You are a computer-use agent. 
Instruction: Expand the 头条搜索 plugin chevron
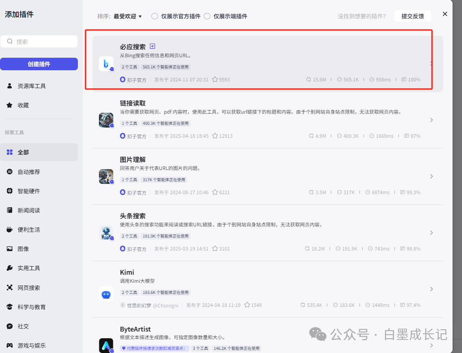[x=432, y=233]
